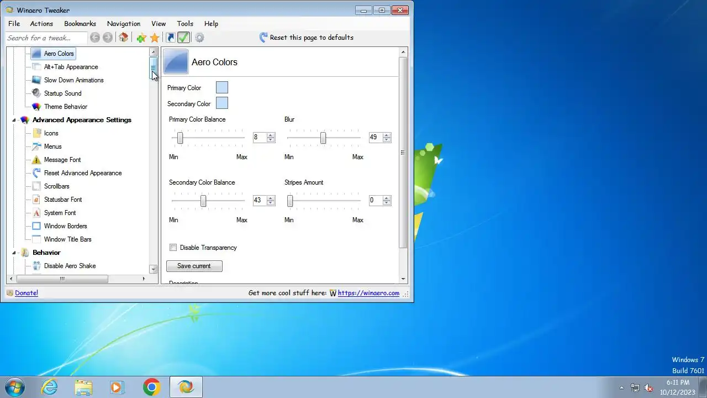The image size is (707, 398).
Task: Decrease Primary Color Balance spinner value
Action: [x=271, y=140]
